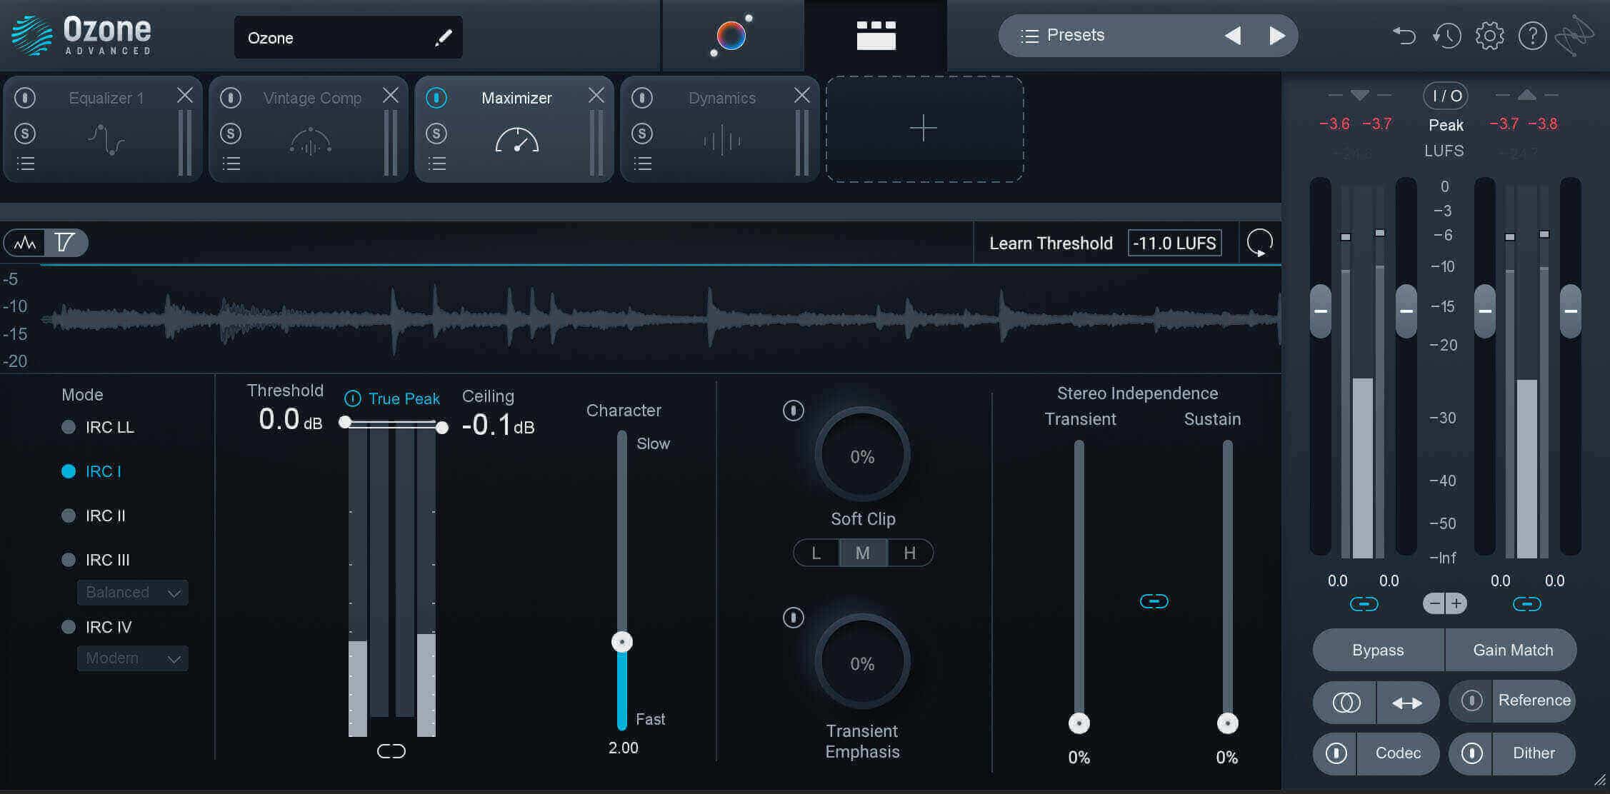1610x794 pixels.
Task: Open the IRC III Balanced dropdown
Action: (x=132, y=593)
